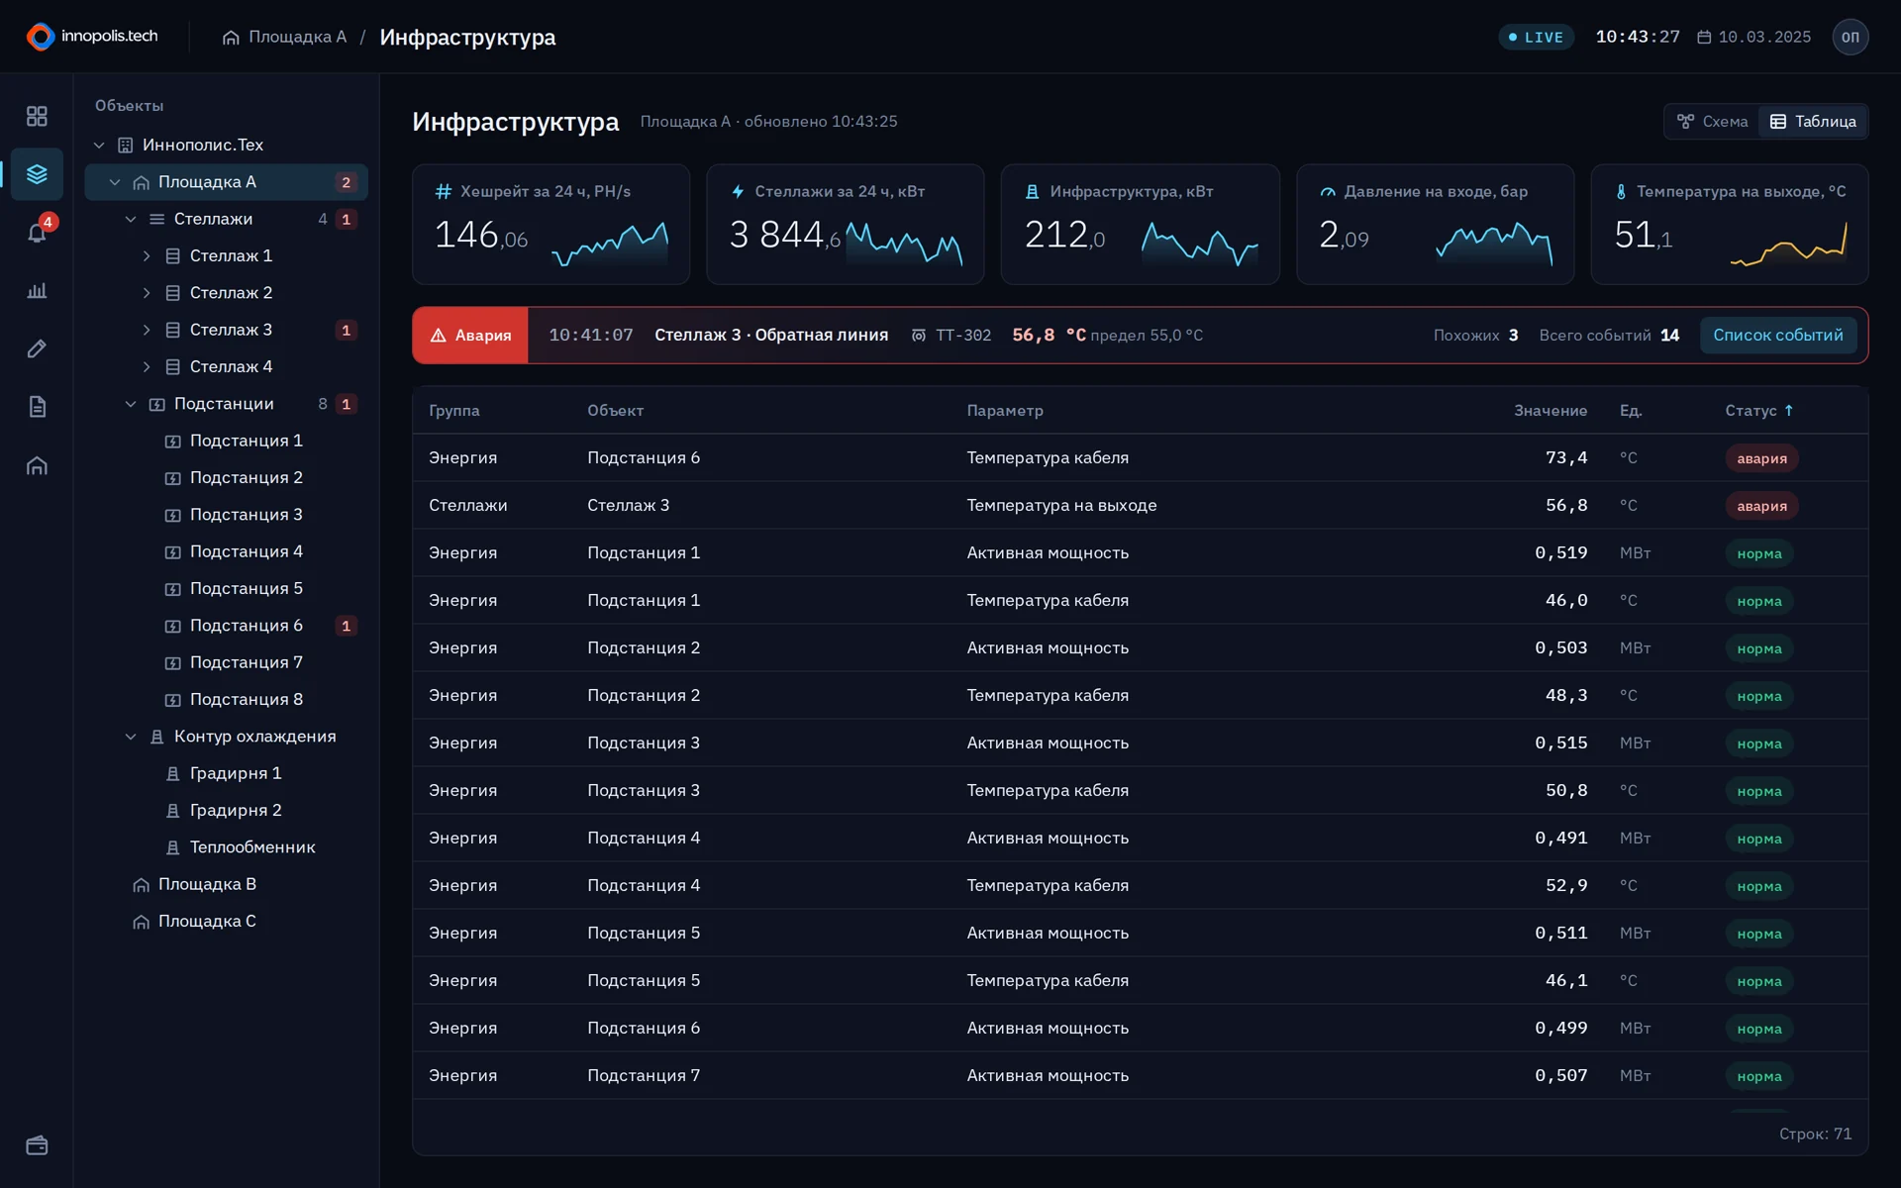This screenshot has height=1188, width=1901.
Task: Collapse Контур охлаждения group chevron
Action: point(131,737)
